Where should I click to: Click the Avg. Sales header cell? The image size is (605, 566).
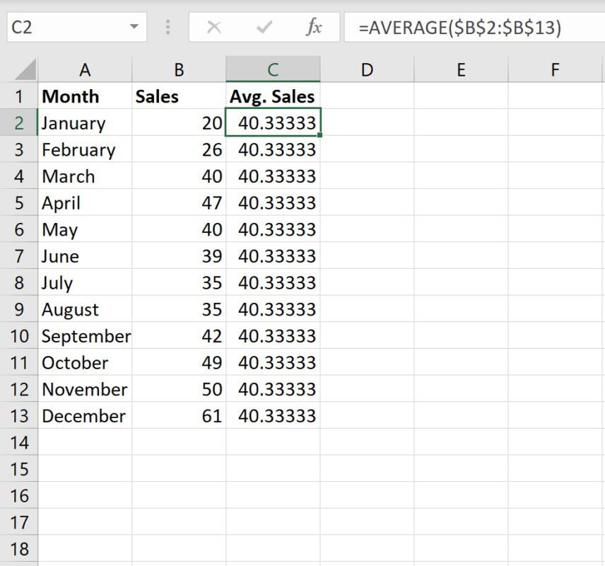click(274, 96)
